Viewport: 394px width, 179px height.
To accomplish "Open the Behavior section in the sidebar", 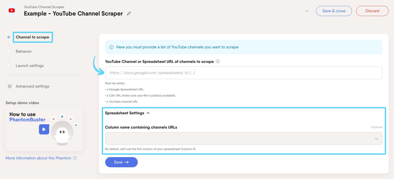I will (x=24, y=51).
